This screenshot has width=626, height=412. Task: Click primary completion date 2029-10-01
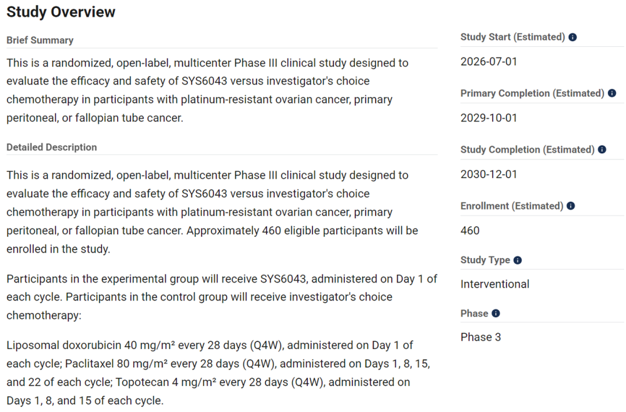(x=489, y=118)
